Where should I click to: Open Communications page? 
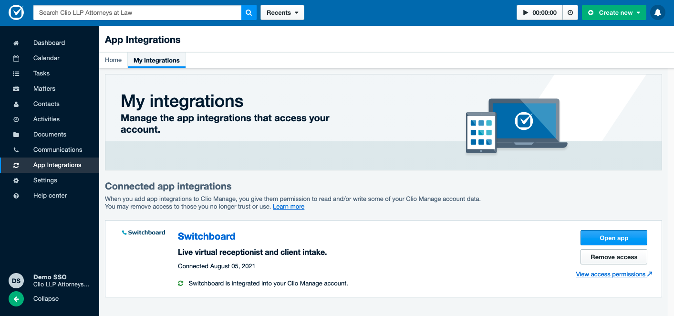coord(50,150)
